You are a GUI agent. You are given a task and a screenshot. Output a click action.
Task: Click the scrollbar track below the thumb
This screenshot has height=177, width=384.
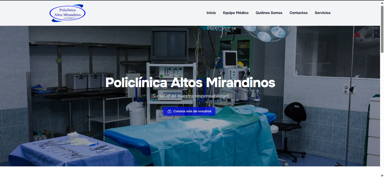coord(382,112)
